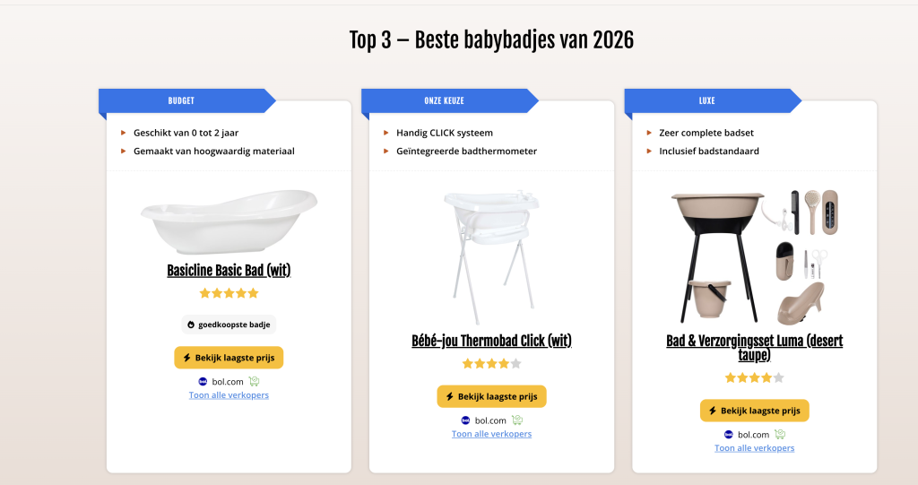
Task: Click the fire icon in goedkoopste badje badge
Action: [191, 325]
